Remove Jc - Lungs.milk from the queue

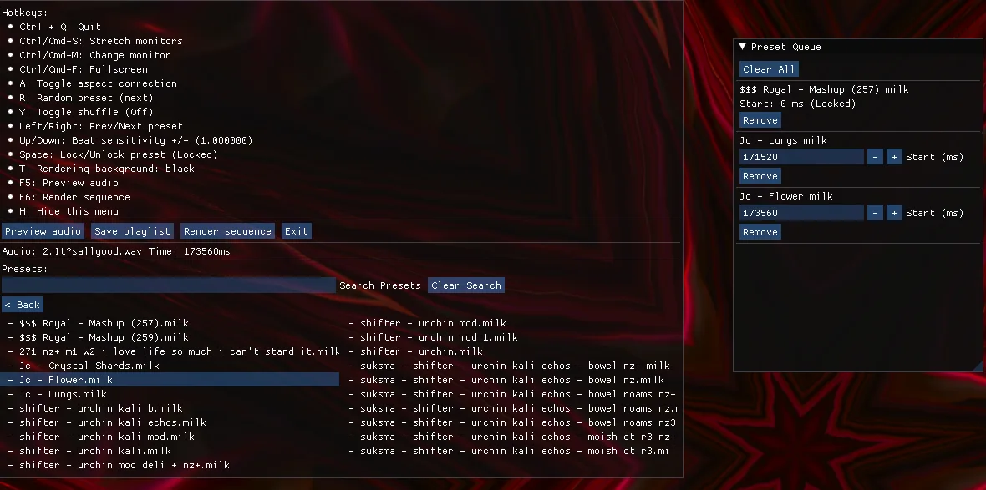[x=760, y=176]
